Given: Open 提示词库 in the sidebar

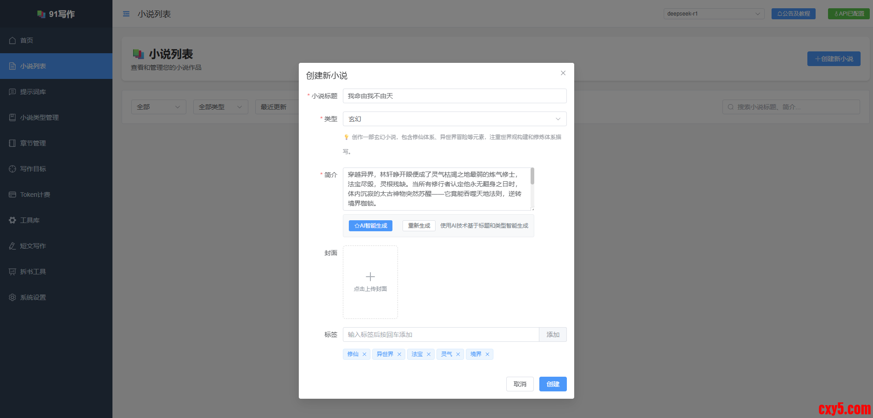Looking at the screenshot, I should point(33,92).
